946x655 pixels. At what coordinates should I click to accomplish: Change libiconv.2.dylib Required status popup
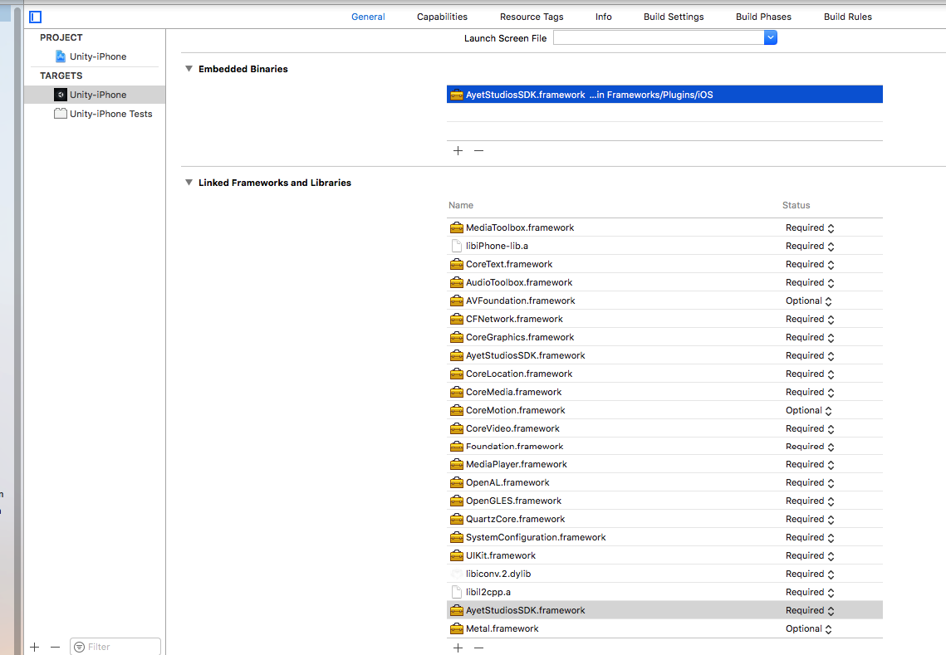(810, 574)
